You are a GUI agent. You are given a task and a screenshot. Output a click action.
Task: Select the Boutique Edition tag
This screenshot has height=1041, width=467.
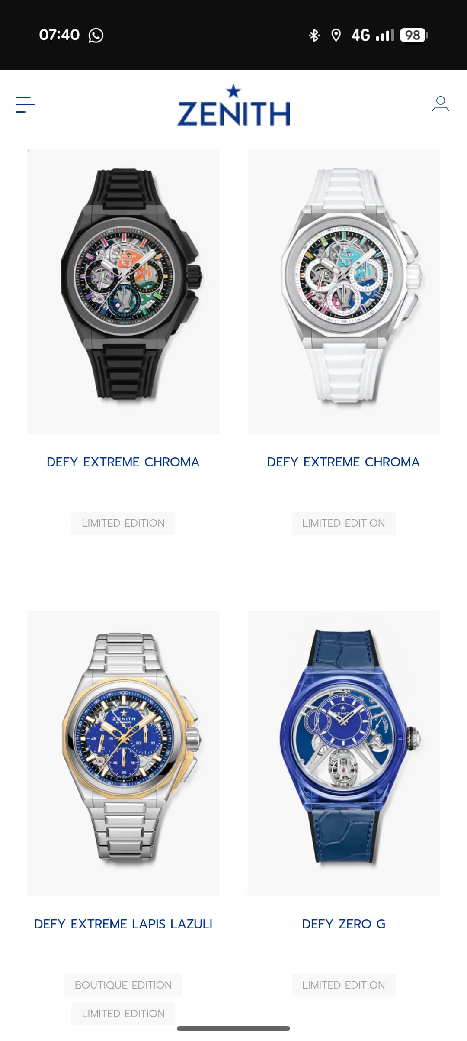tap(123, 985)
